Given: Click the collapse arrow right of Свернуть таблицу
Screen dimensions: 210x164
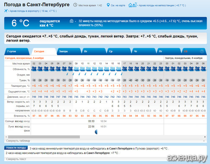Looking at the screenshot, I should 204,141.
